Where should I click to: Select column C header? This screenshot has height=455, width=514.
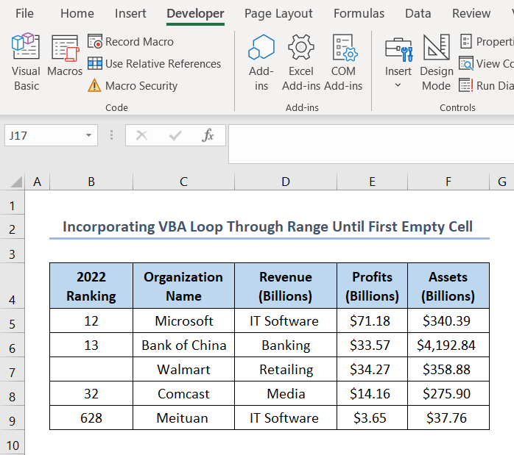pos(183,182)
